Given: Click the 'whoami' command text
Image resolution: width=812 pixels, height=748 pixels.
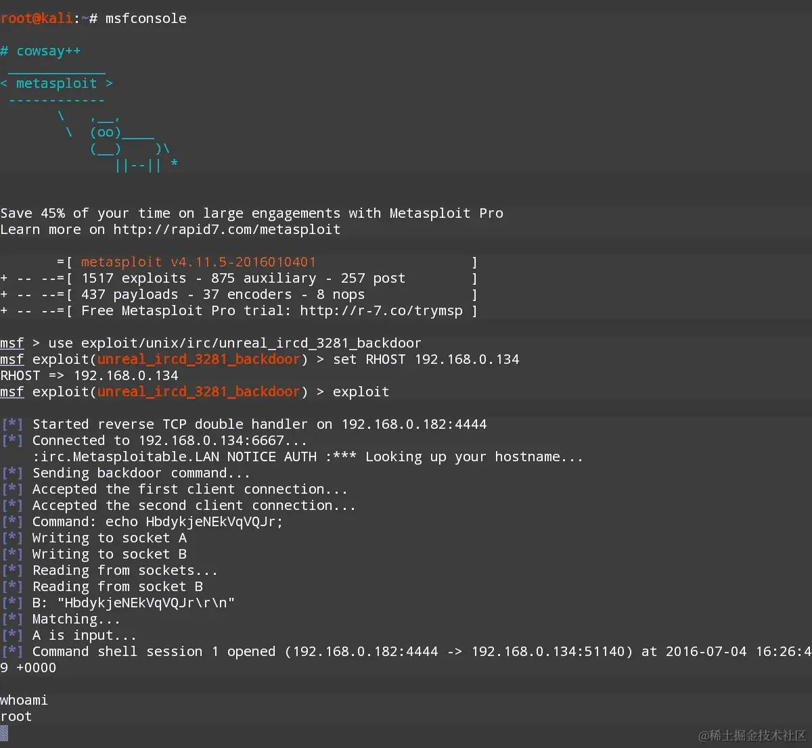Looking at the screenshot, I should point(24,700).
